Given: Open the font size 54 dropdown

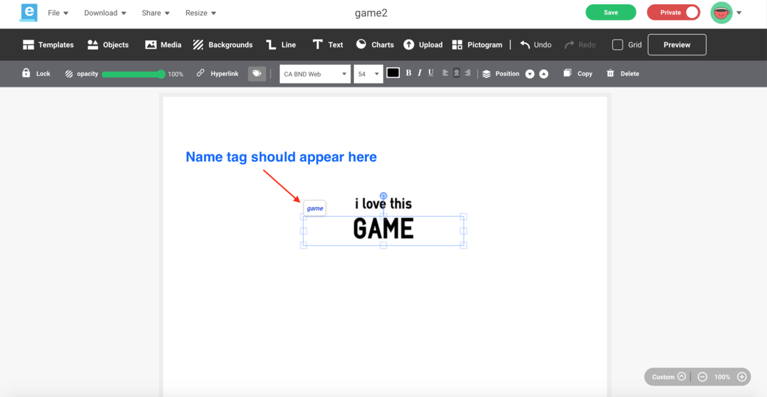Looking at the screenshot, I should pos(368,74).
